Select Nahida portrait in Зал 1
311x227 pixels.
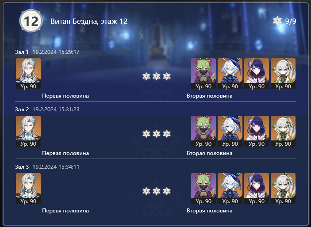pos(283,73)
